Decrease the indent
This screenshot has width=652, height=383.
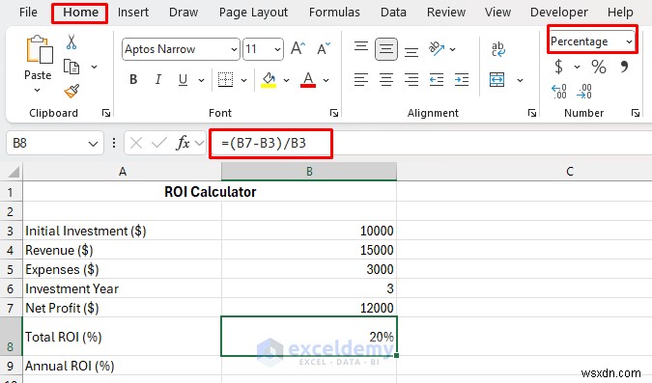pyautogui.click(x=437, y=79)
